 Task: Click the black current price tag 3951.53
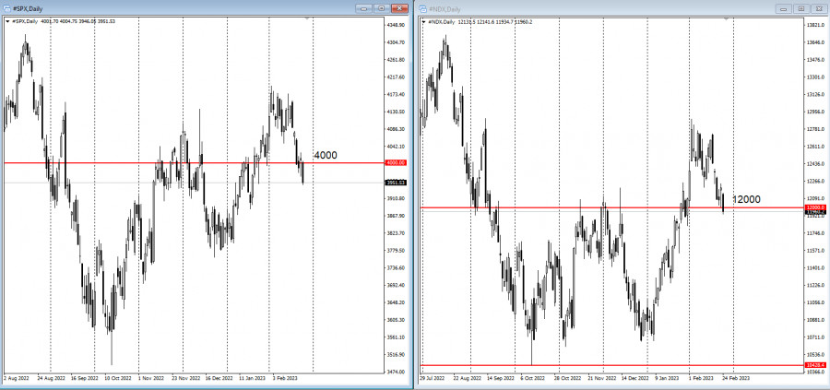(x=396, y=183)
